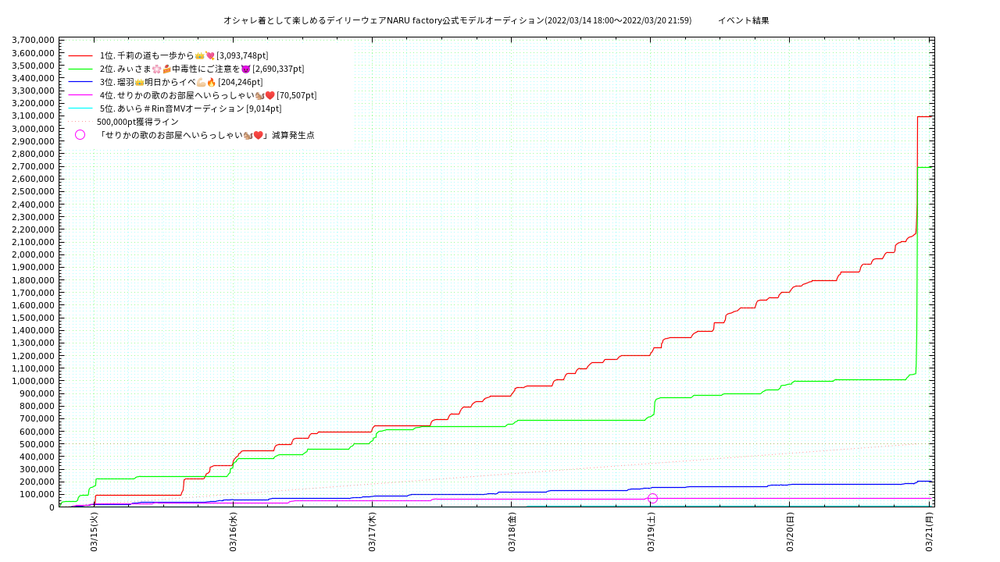Click the 3,100,000 y-axis label

[34, 116]
